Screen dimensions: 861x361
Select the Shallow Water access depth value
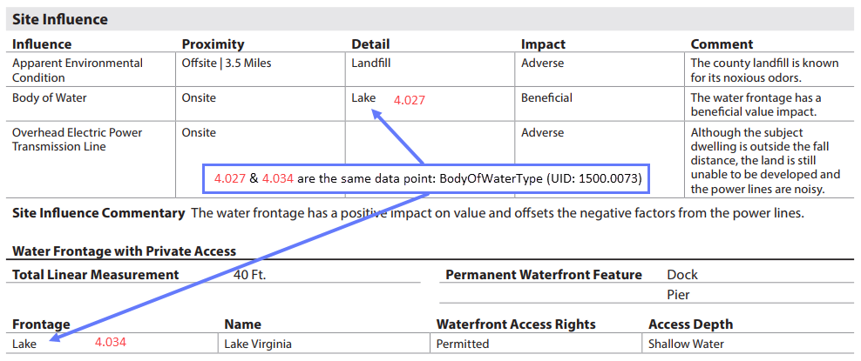point(686,344)
